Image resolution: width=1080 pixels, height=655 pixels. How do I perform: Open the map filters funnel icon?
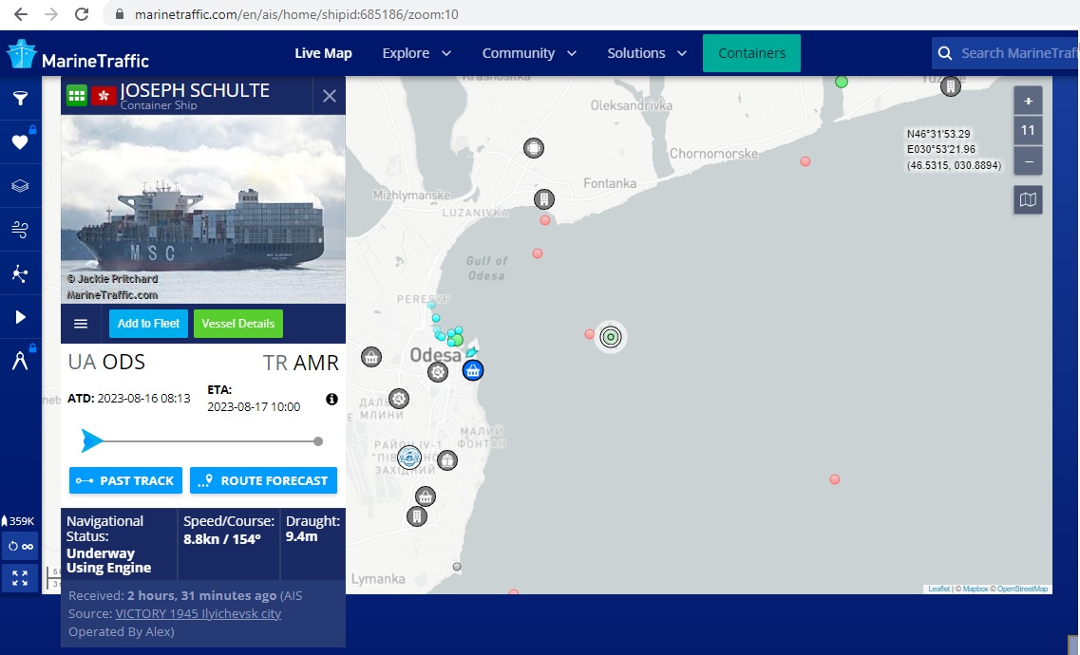point(20,99)
